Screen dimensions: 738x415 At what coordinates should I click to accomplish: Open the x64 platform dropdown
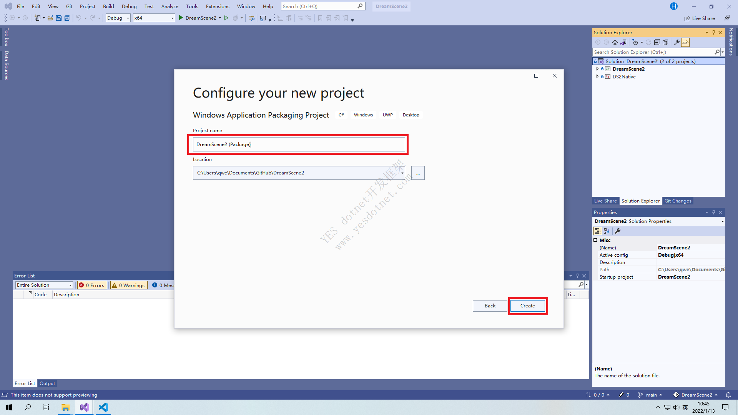(x=154, y=18)
